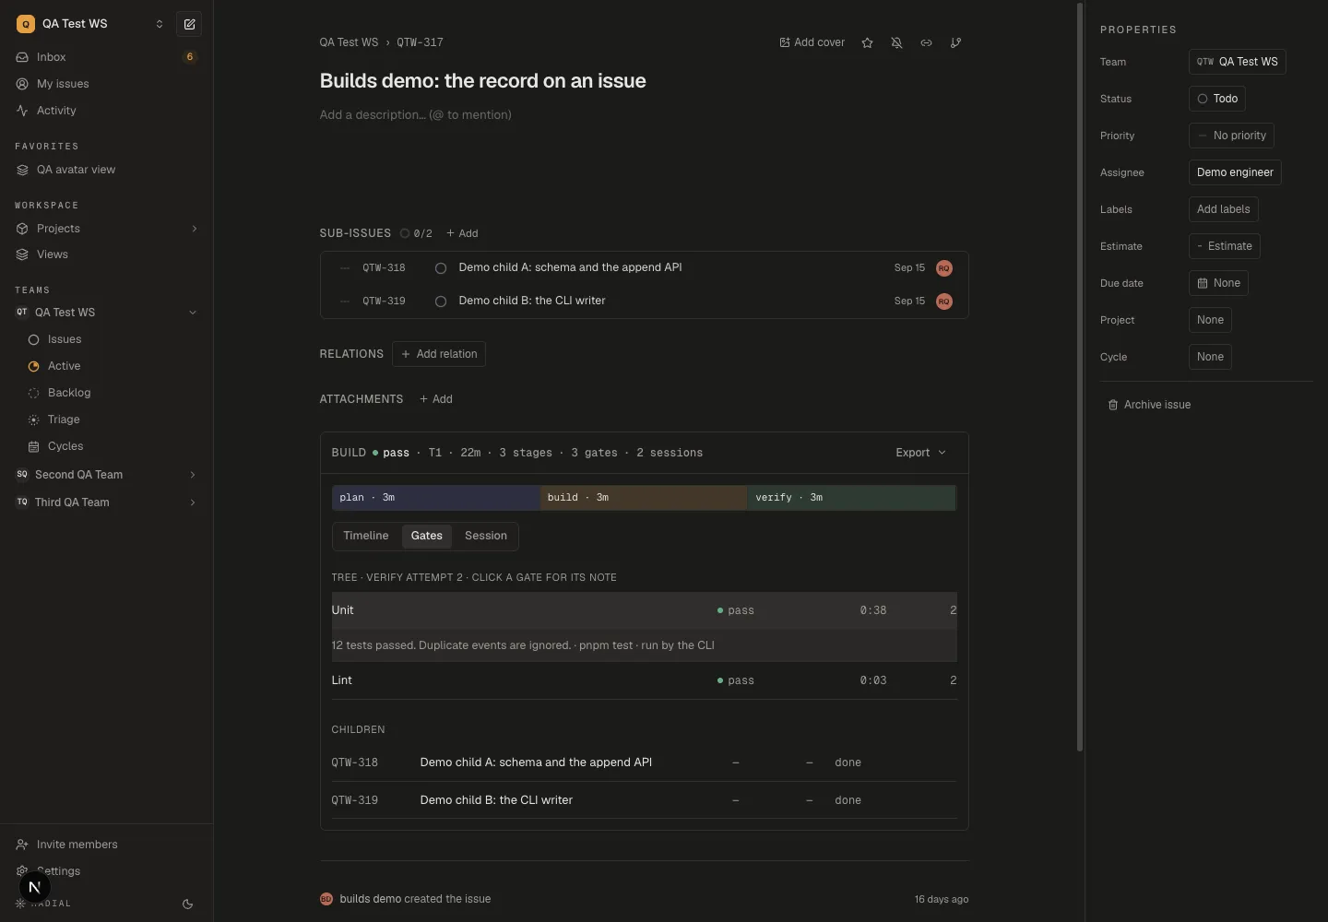Viewport: 1328px width, 922px height.
Task: Favorite the issue with star icon
Action: point(867,42)
